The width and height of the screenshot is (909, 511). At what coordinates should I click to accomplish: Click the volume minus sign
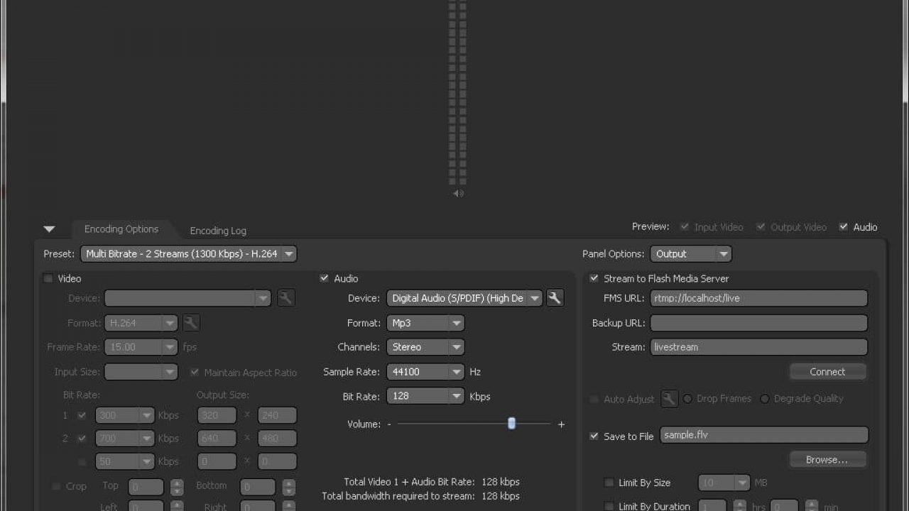(x=389, y=424)
